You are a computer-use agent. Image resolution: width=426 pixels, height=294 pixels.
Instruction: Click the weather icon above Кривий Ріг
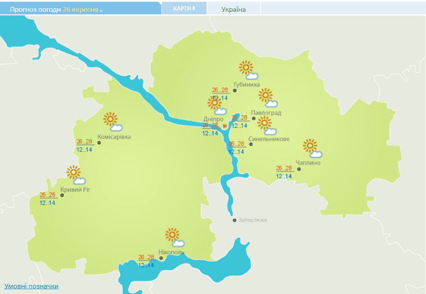click(x=75, y=175)
